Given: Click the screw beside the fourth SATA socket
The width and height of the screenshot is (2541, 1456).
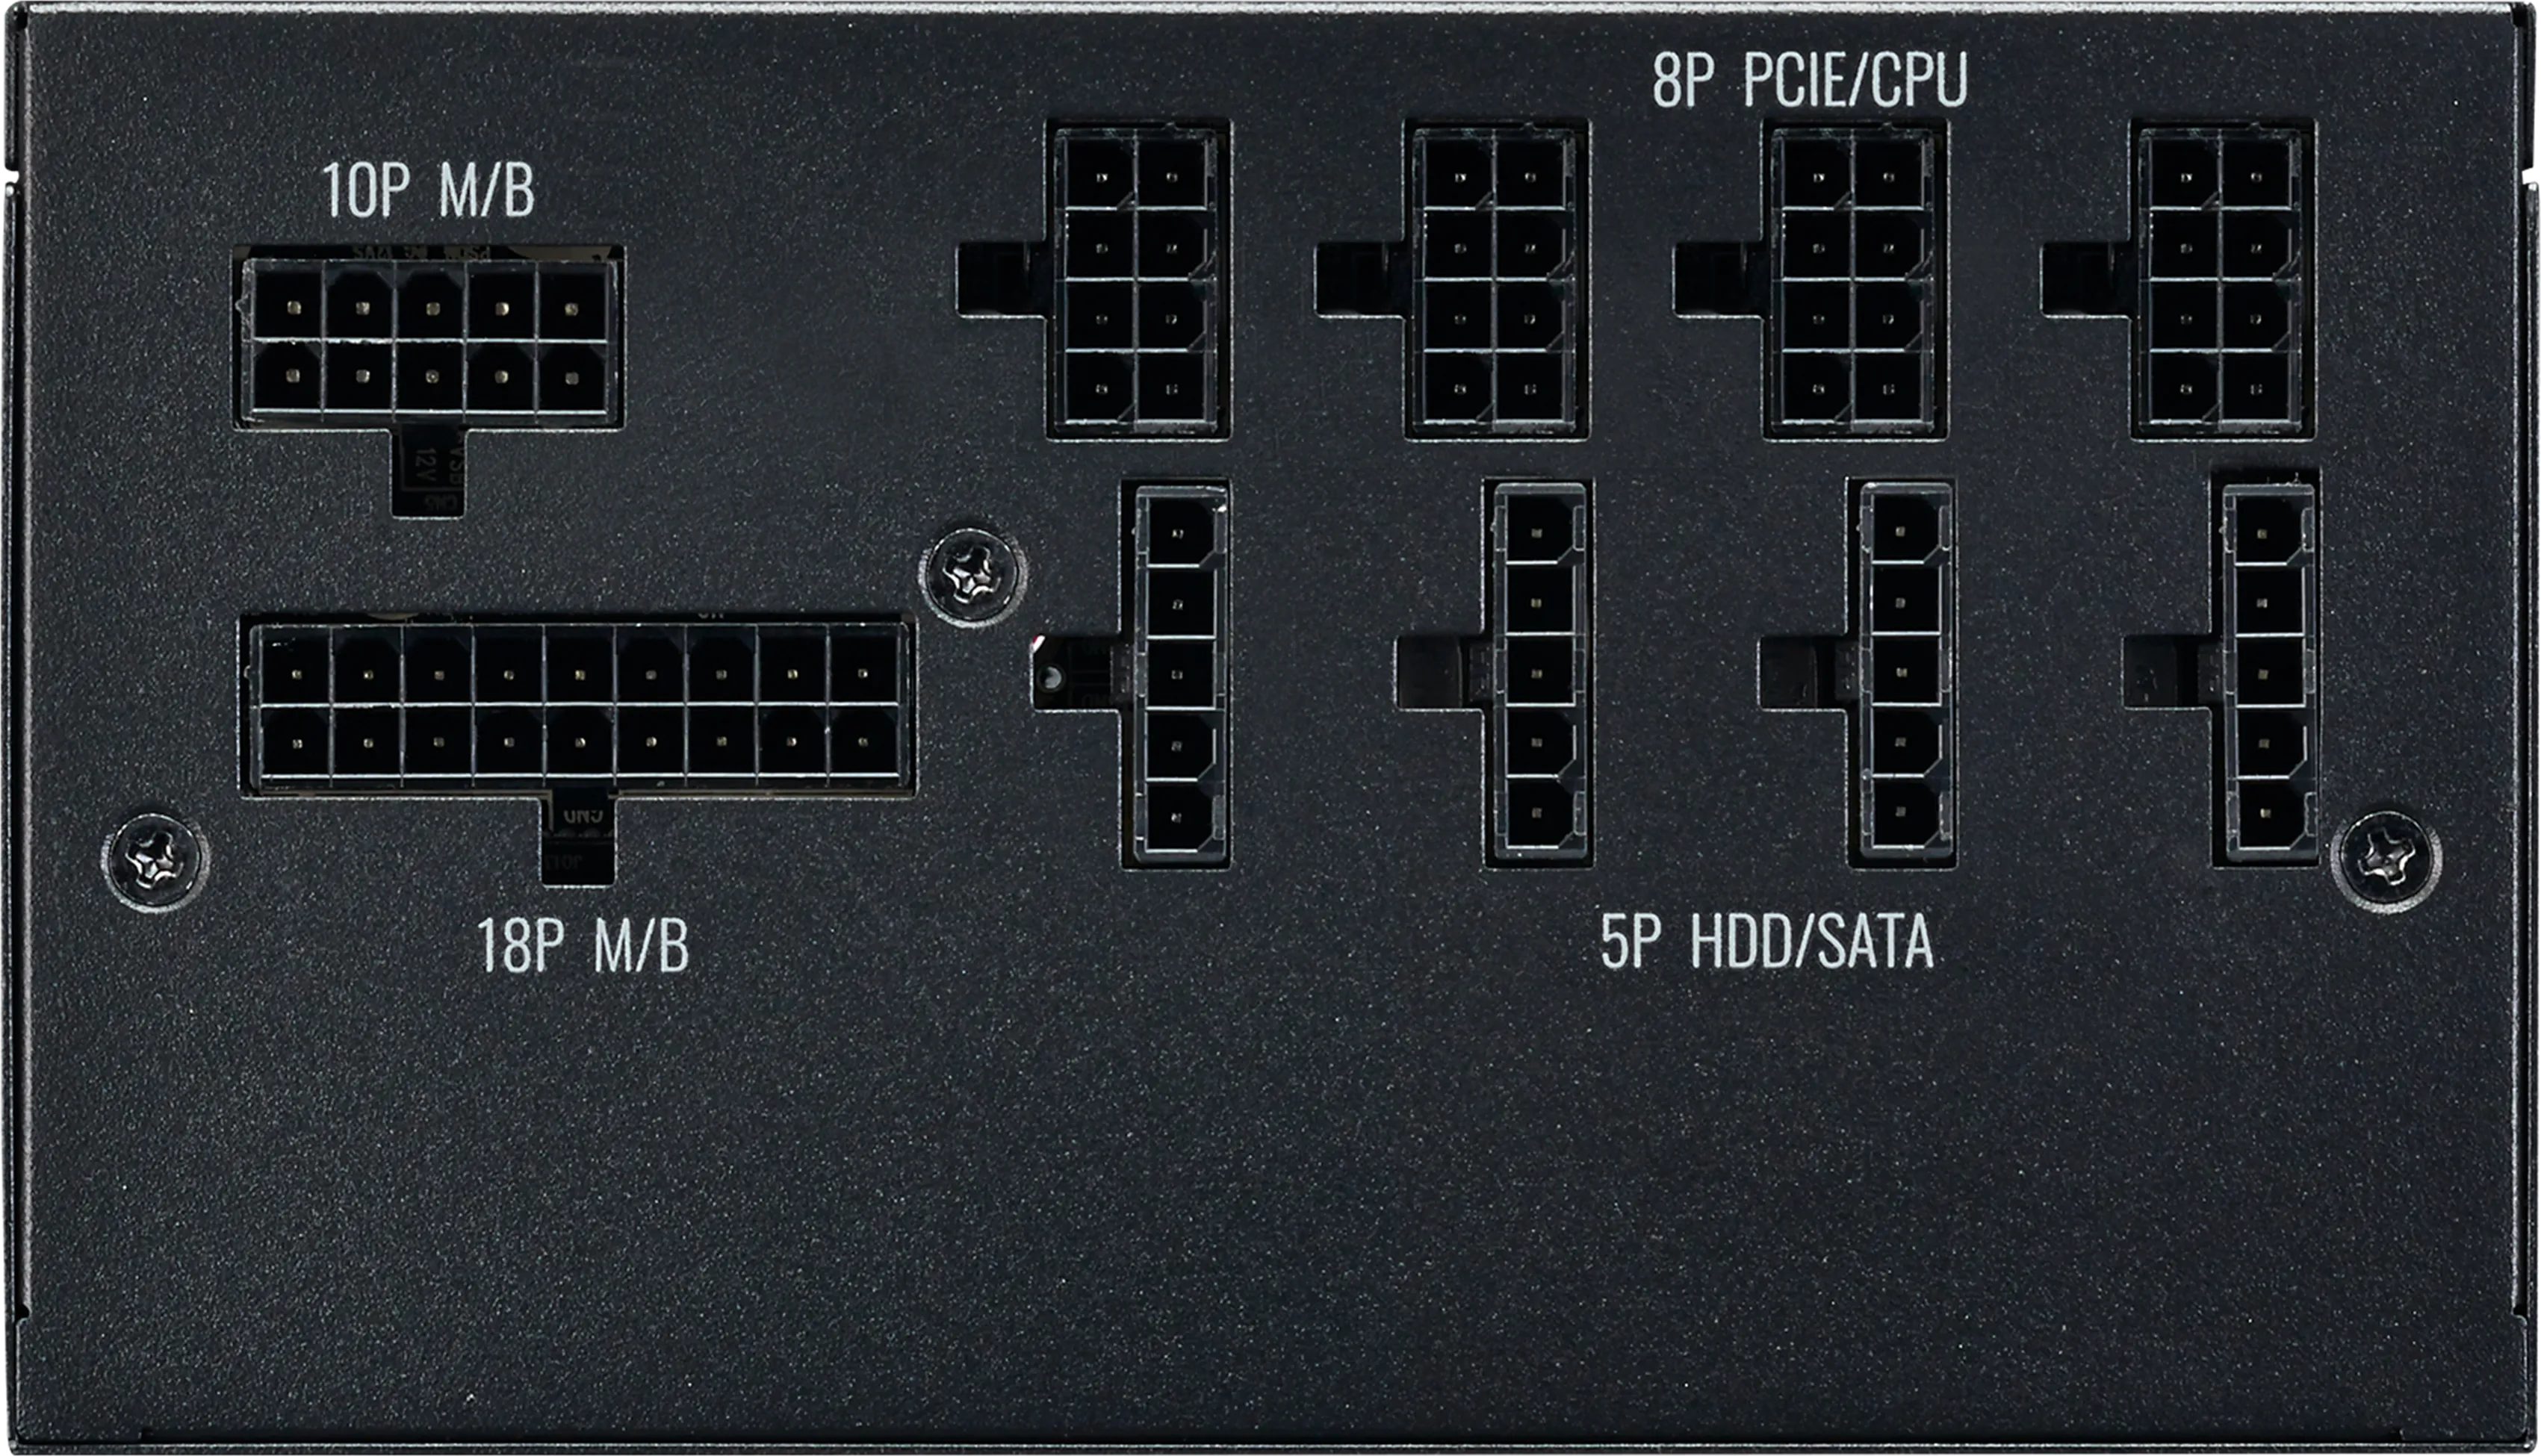Looking at the screenshot, I should [2386, 861].
